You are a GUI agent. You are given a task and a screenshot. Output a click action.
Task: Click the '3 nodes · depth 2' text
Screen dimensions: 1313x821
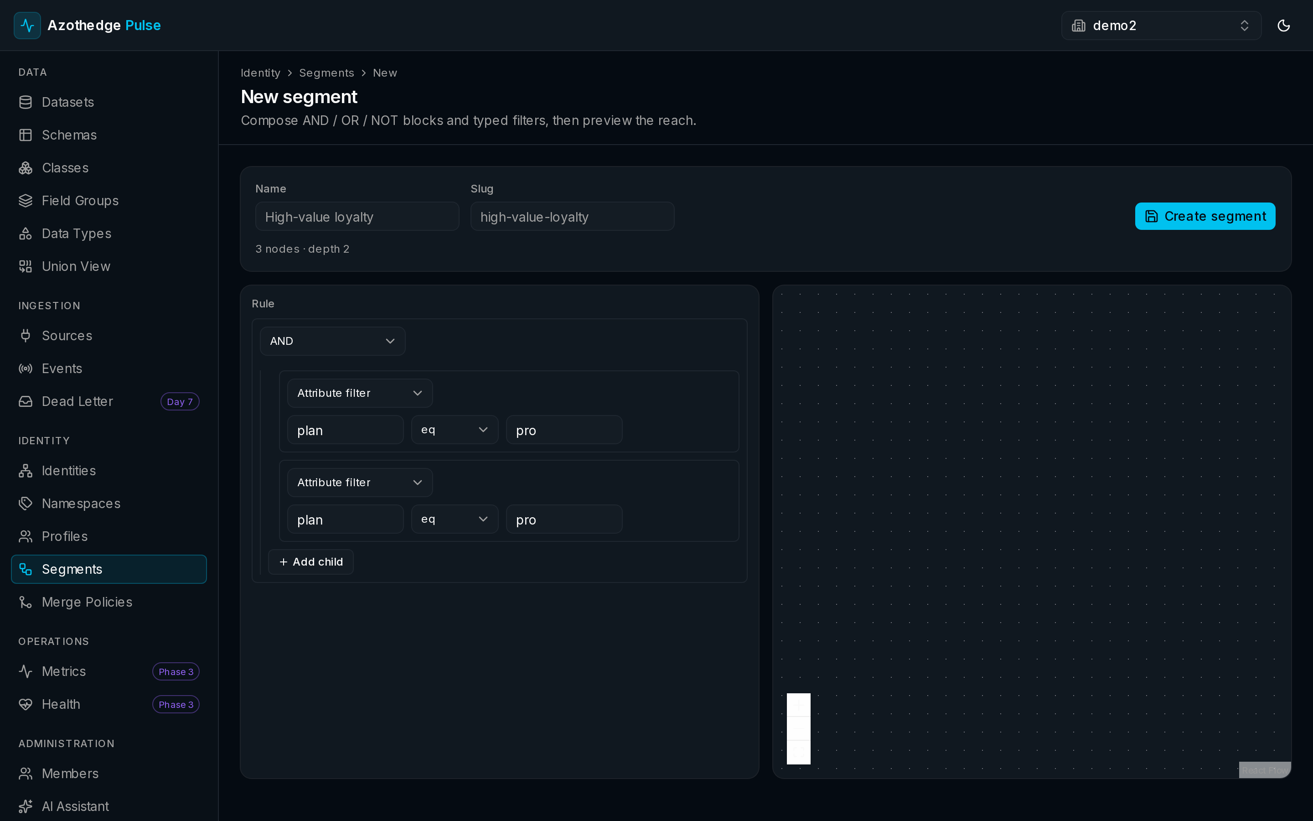(x=302, y=249)
